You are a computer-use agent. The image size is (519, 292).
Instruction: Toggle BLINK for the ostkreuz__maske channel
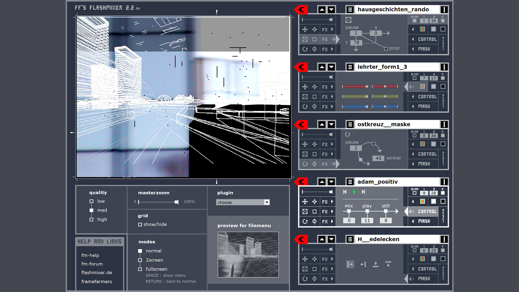(x=414, y=135)
